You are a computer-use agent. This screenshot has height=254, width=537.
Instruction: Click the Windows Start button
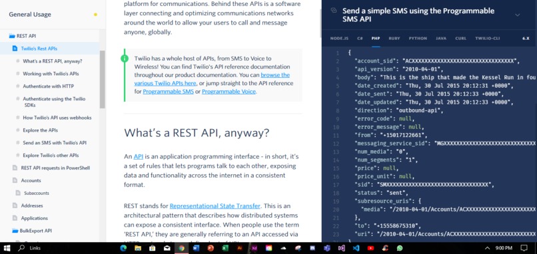[x=7, y=248]
